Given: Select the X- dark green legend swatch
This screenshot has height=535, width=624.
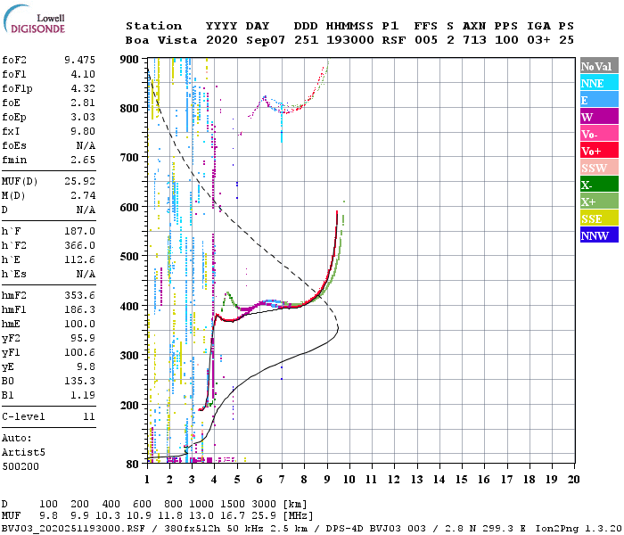Looking at the screenshot, I should (599, 185).
